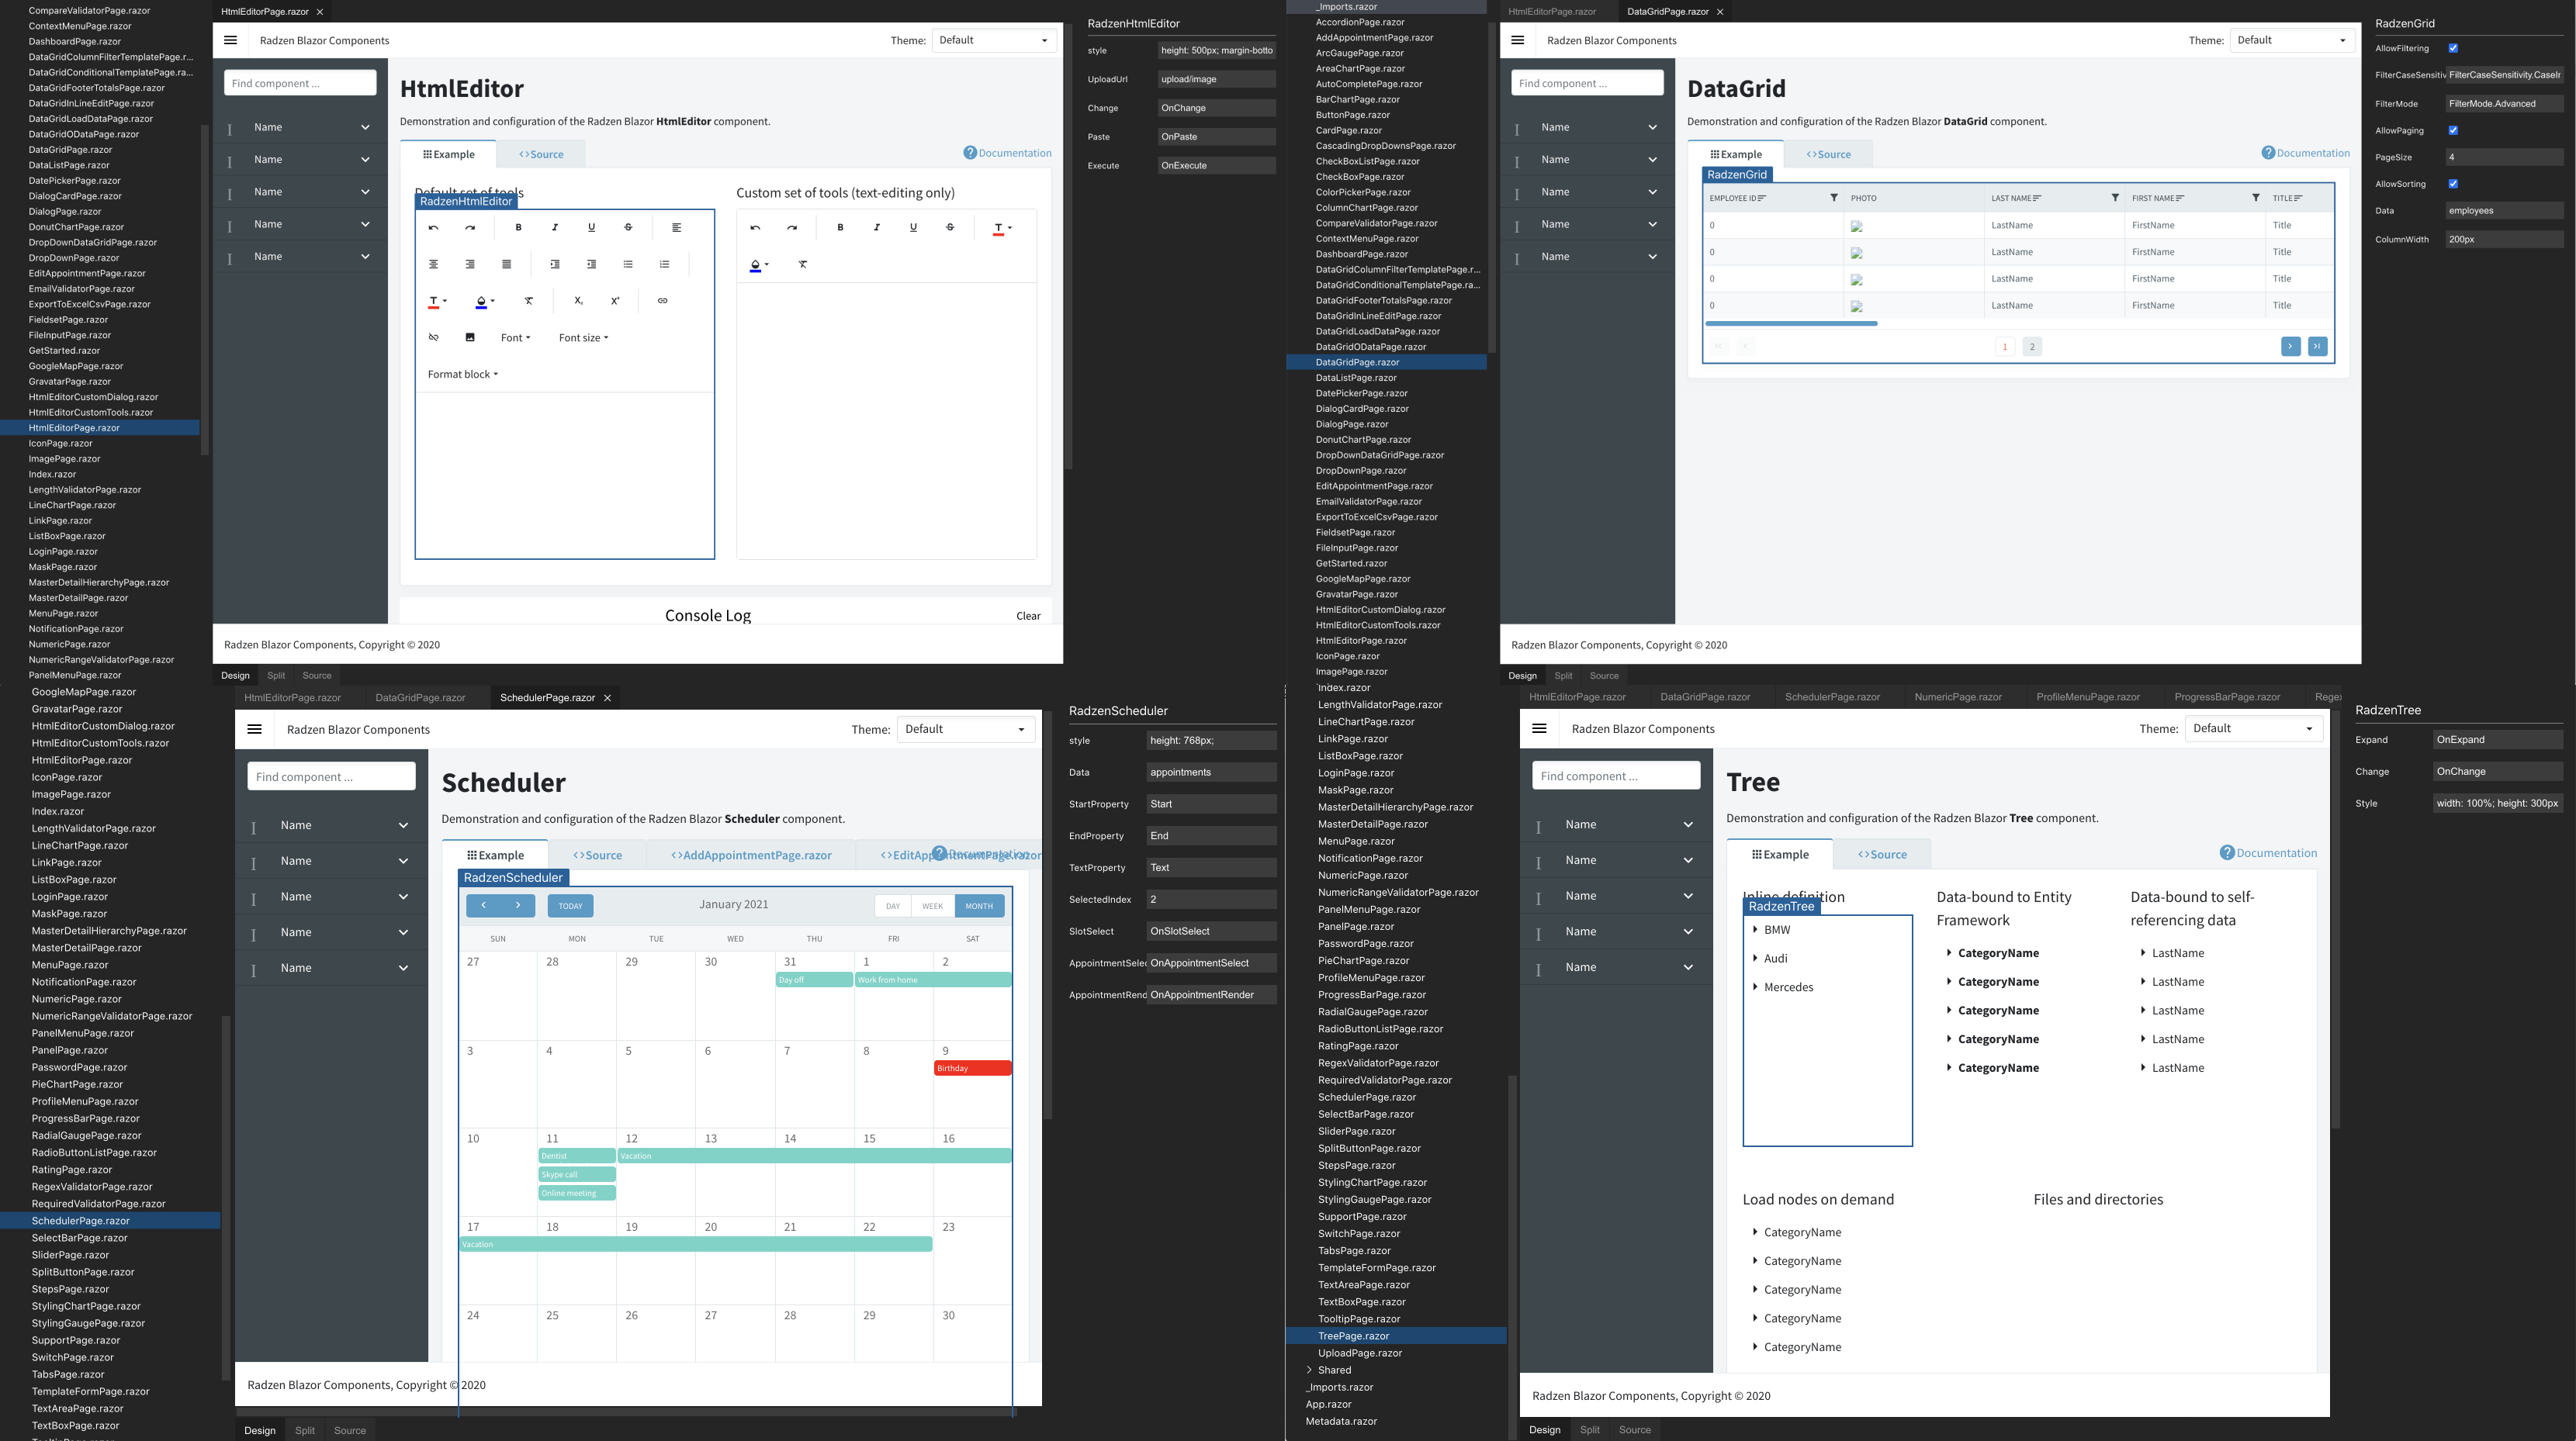2576x1441 pixels.
Task: Open Theme dropdown in DataGrid window
Action: point(2292,40)
